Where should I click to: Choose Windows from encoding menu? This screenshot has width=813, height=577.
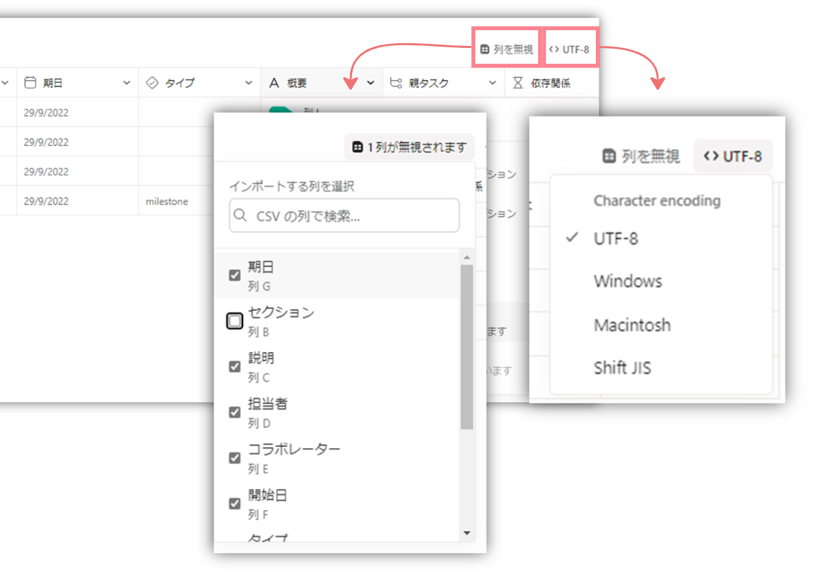pyautogui.click(x=627, y=282)
